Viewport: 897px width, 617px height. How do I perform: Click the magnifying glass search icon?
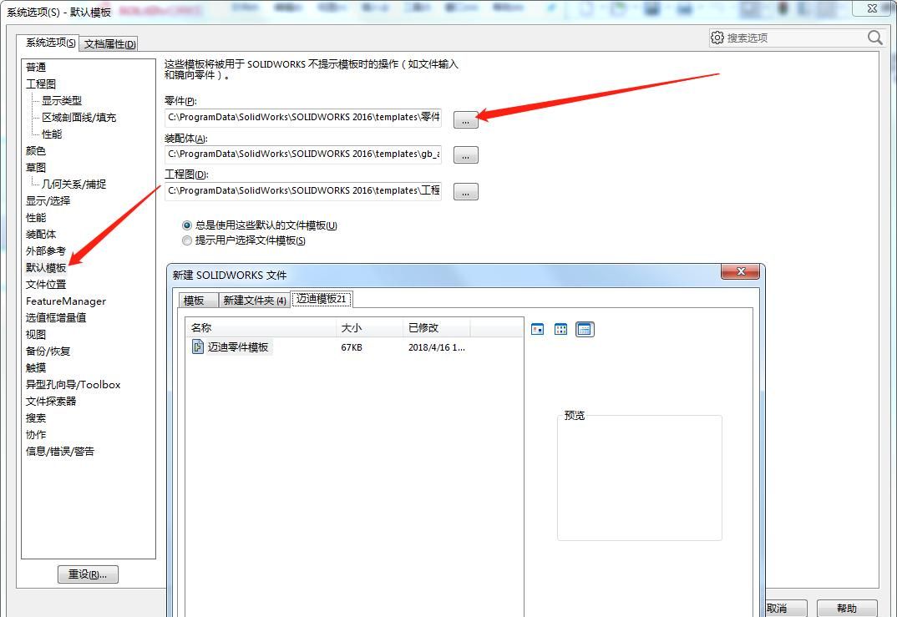[x=874, y=38]
